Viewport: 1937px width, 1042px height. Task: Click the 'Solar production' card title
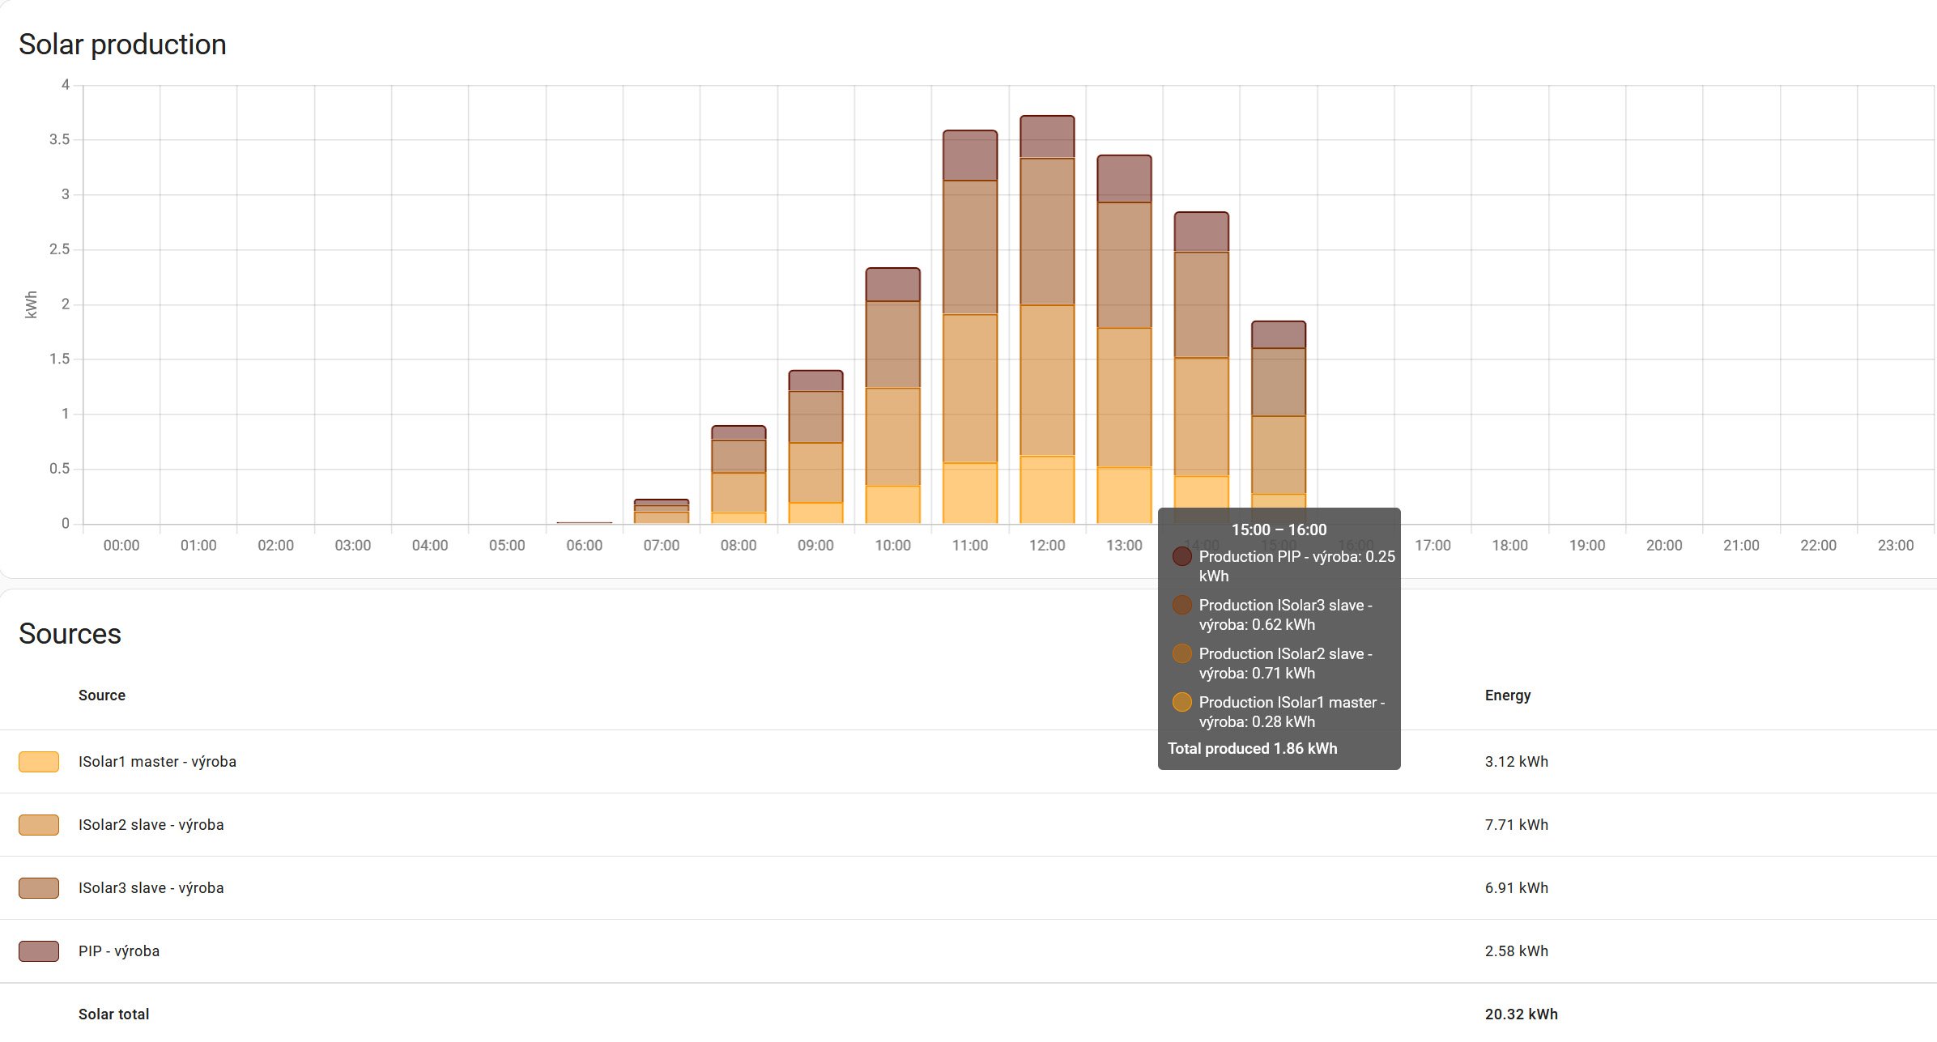point(122,45)
